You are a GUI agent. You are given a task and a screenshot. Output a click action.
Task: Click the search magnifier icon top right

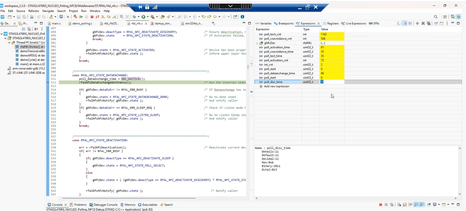pos(436,17)
